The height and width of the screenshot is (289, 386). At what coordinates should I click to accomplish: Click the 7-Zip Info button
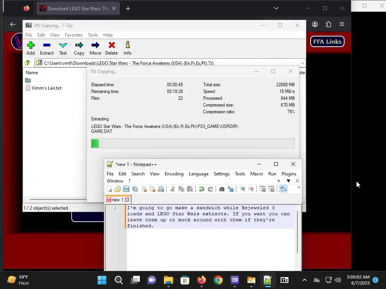(x=127, y=48)
